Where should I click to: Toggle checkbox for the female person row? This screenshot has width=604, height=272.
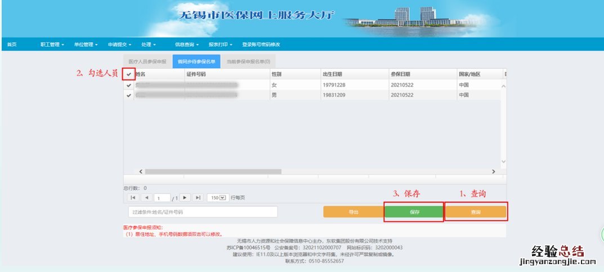(x=129, y=85)
